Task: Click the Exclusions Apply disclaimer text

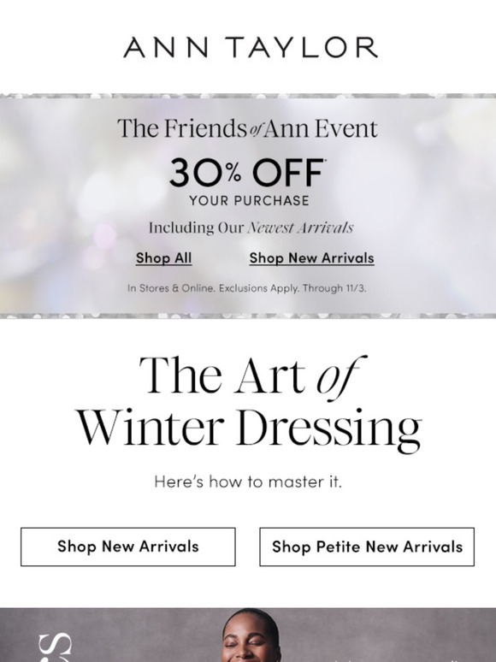Action: click(x=259, y=288)
